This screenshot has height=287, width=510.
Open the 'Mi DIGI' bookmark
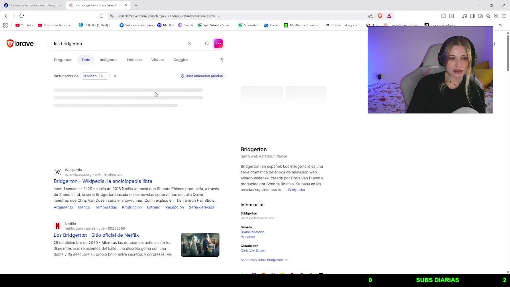[x=165, y=25]
